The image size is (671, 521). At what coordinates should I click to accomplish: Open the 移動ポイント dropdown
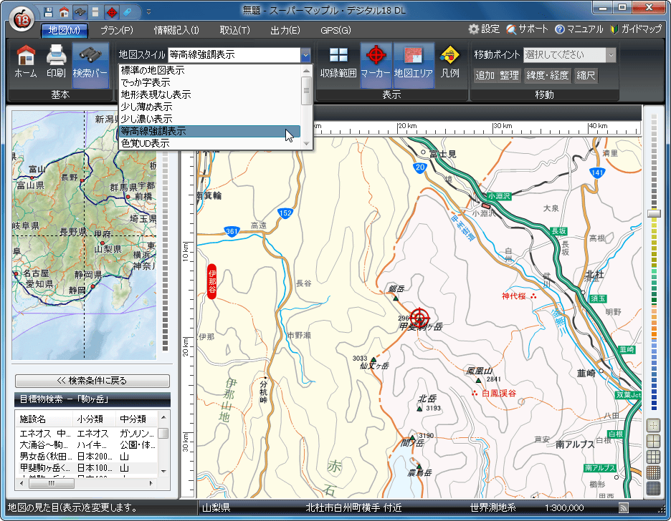[570, 54]
